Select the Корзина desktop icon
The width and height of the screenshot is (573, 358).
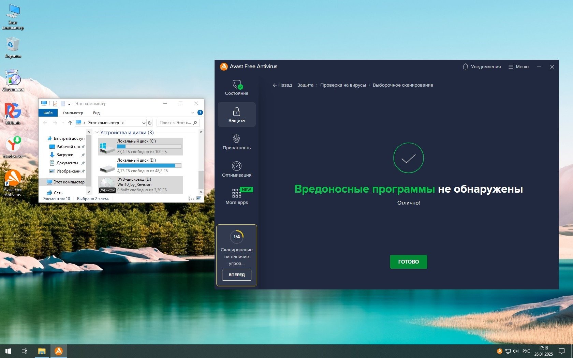click(x=13, y=48)
